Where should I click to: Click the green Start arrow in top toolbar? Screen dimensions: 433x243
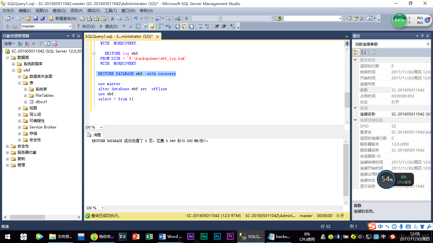(186, 18)
